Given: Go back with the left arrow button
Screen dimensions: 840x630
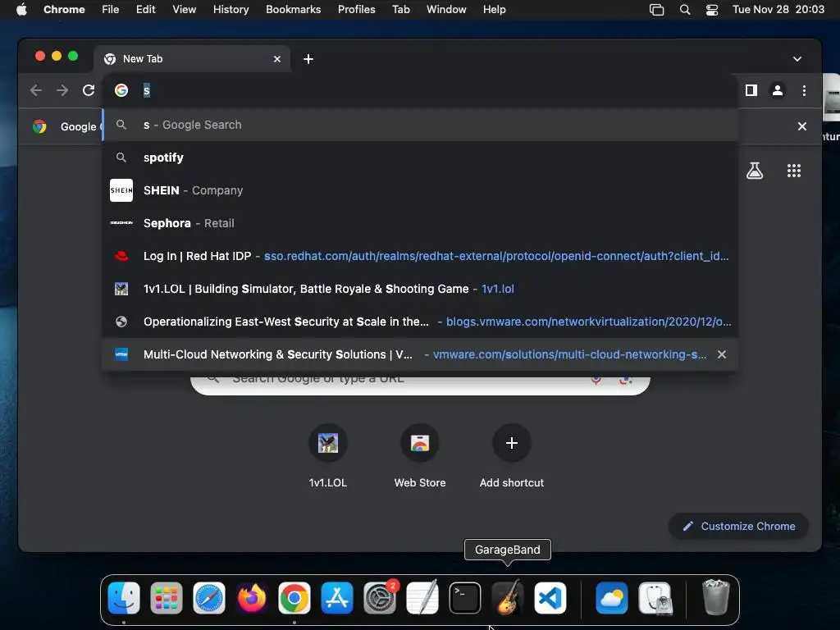Looking at the screenshot, I should (36, 90).
